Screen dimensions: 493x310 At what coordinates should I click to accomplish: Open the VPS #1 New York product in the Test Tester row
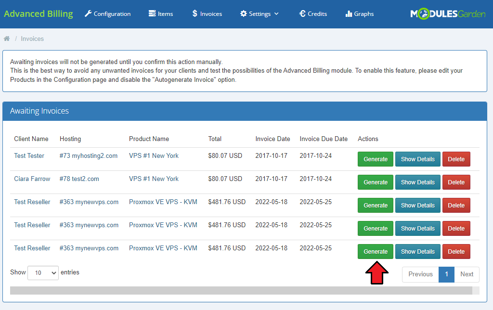point(154,155)
